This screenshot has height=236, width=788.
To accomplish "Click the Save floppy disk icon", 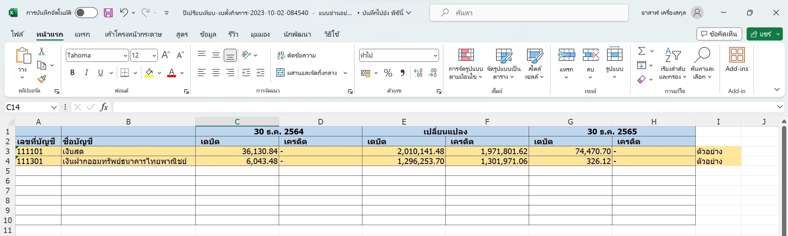I will click(108, 13).
